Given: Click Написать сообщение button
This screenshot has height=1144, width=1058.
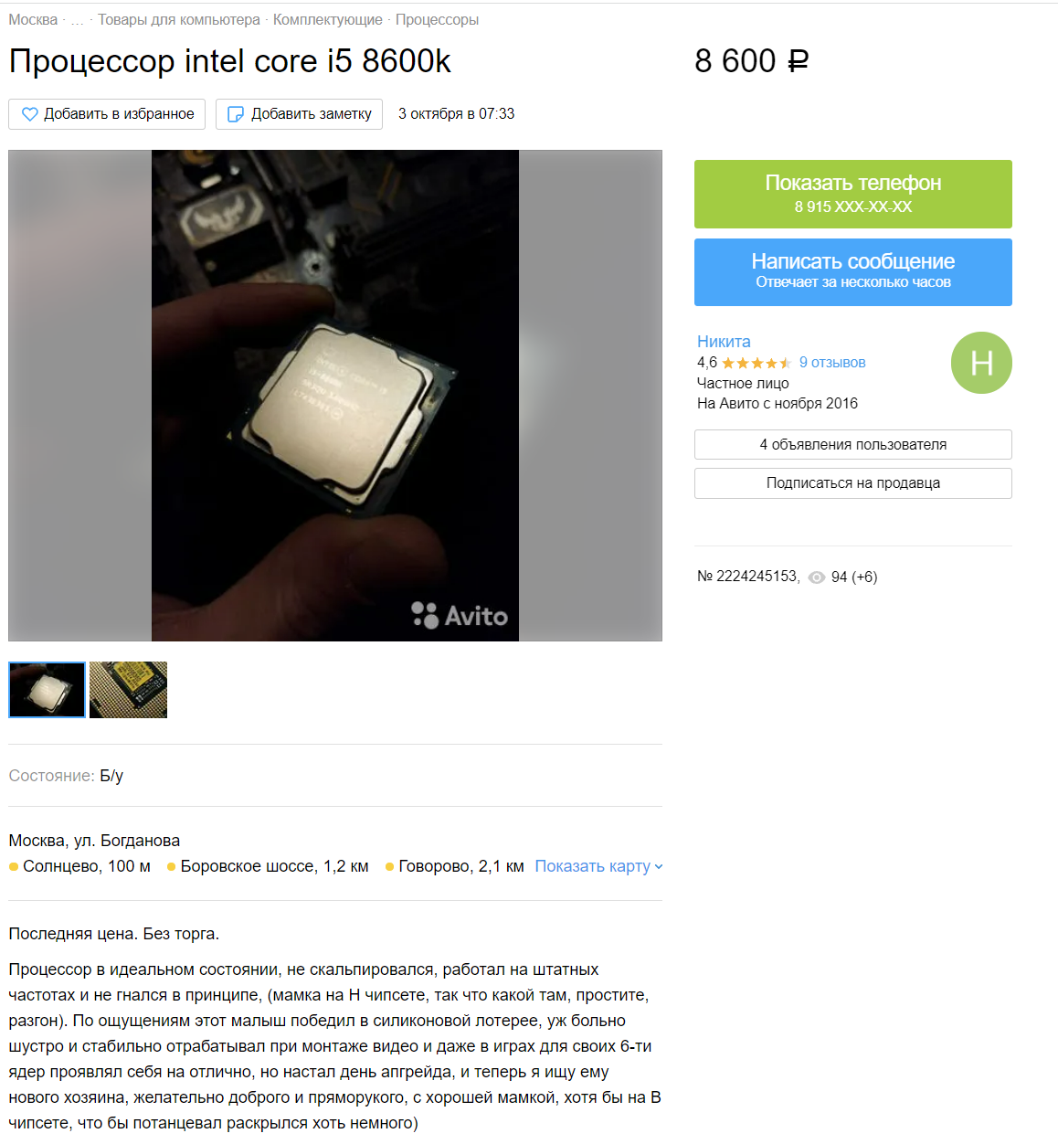Looking at the screenshot, I should pos(853,272).
